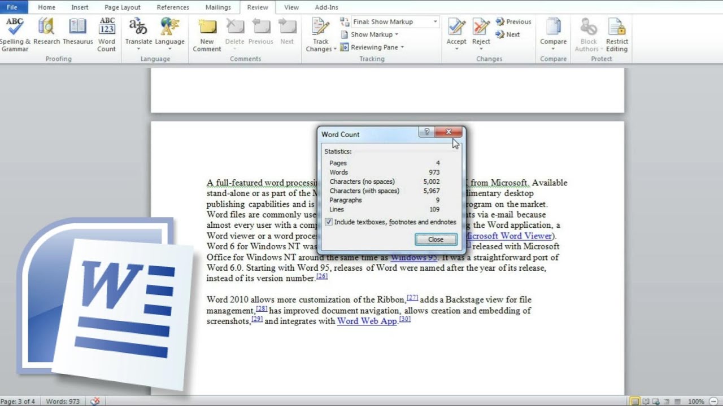Switch to the Home tab
Image resolution: width=723 pixels, height=406 pixels.
(x=46, y=7)
